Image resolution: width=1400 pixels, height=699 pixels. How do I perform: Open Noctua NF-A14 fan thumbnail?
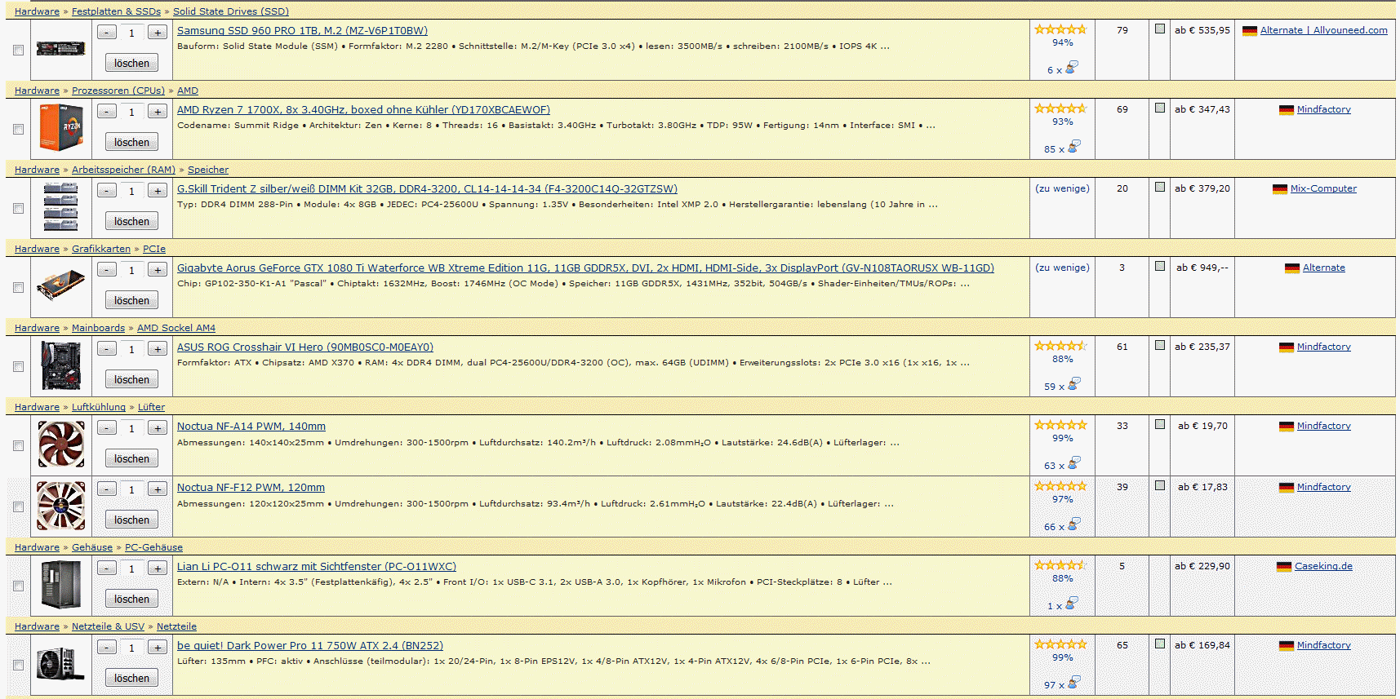point(60,445)
